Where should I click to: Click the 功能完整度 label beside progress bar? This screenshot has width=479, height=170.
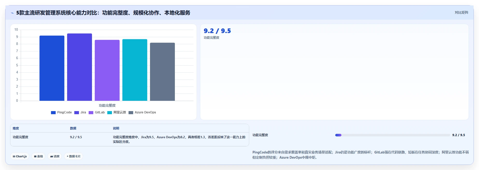coord(260,135)
